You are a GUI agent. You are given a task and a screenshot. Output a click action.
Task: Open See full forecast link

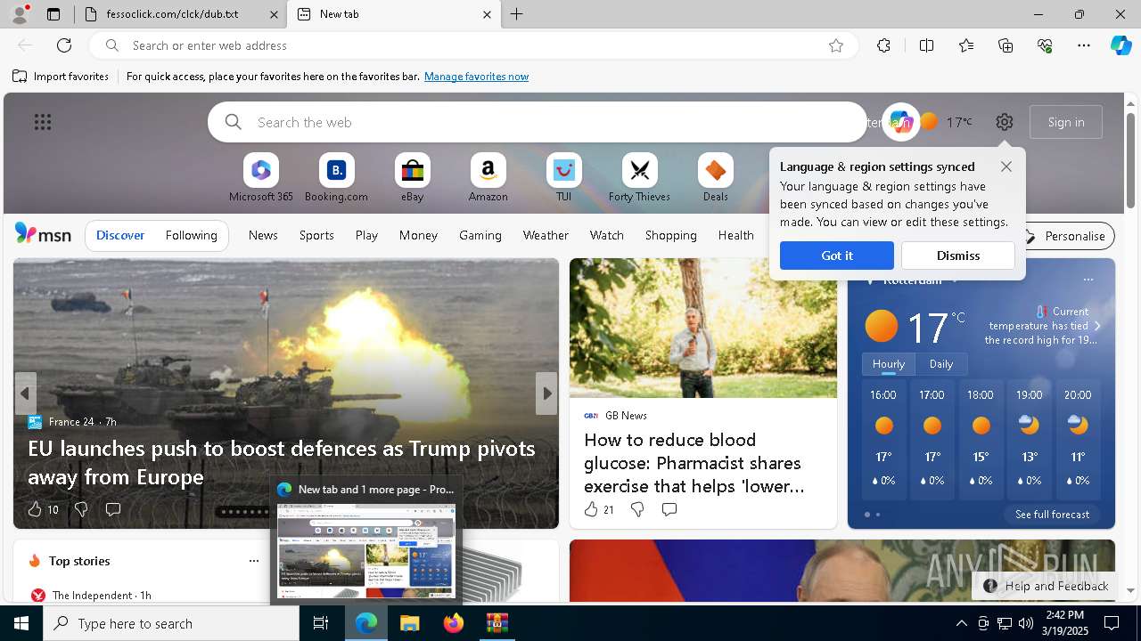coord(1052,515)
